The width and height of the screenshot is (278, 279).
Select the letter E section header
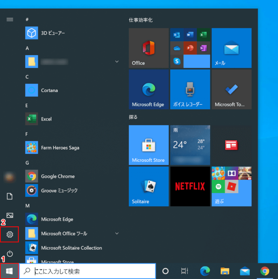click(27, 106)
